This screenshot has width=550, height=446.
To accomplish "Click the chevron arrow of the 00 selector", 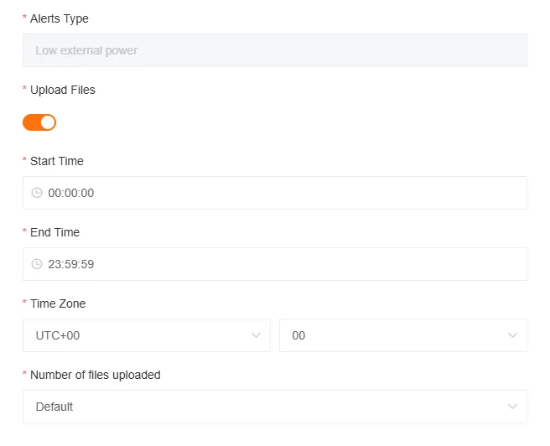I will (x=513, y=335).
